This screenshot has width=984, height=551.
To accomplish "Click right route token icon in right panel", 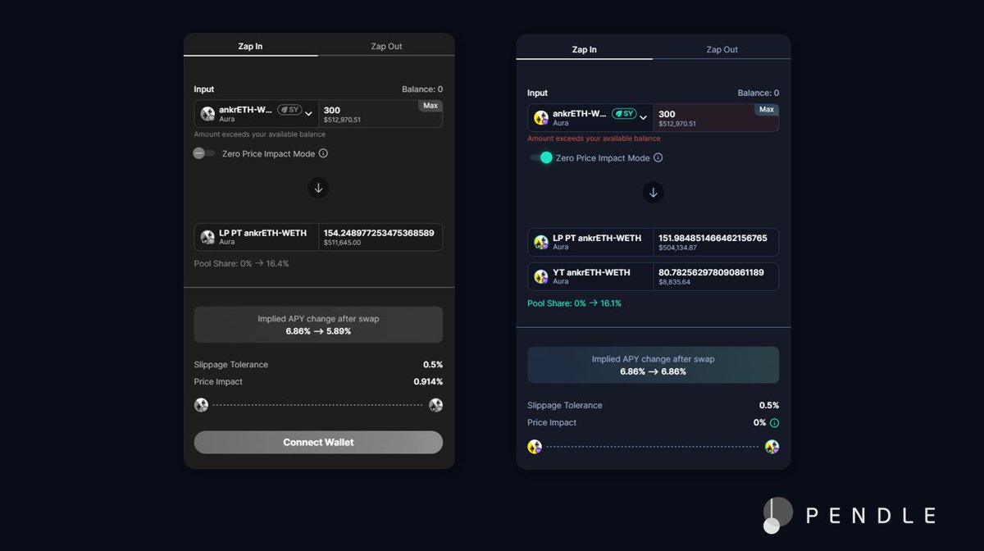I will point(772,447).
